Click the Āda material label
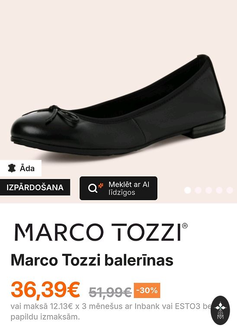The height and width of the screenshot is (332, 237). pyautogui.click(x=27, y=168)
